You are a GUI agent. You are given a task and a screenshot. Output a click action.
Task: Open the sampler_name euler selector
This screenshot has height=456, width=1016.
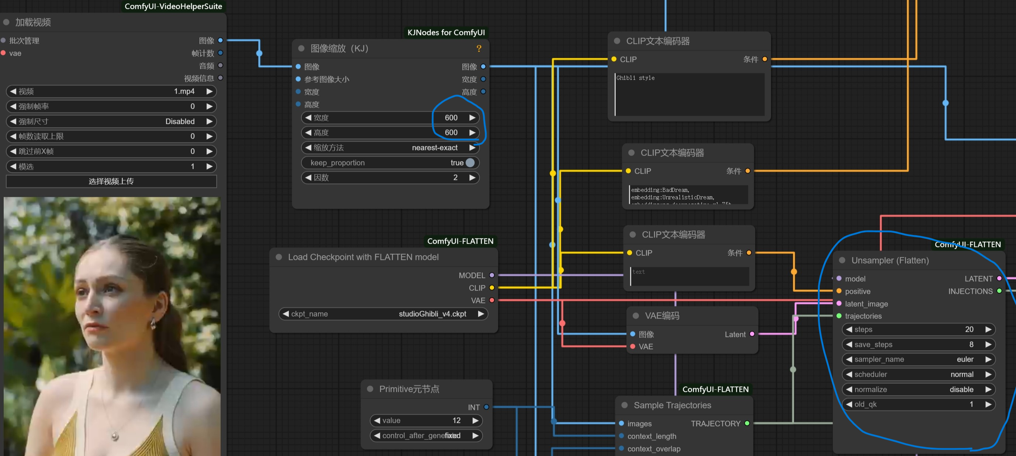click(919, 359)
